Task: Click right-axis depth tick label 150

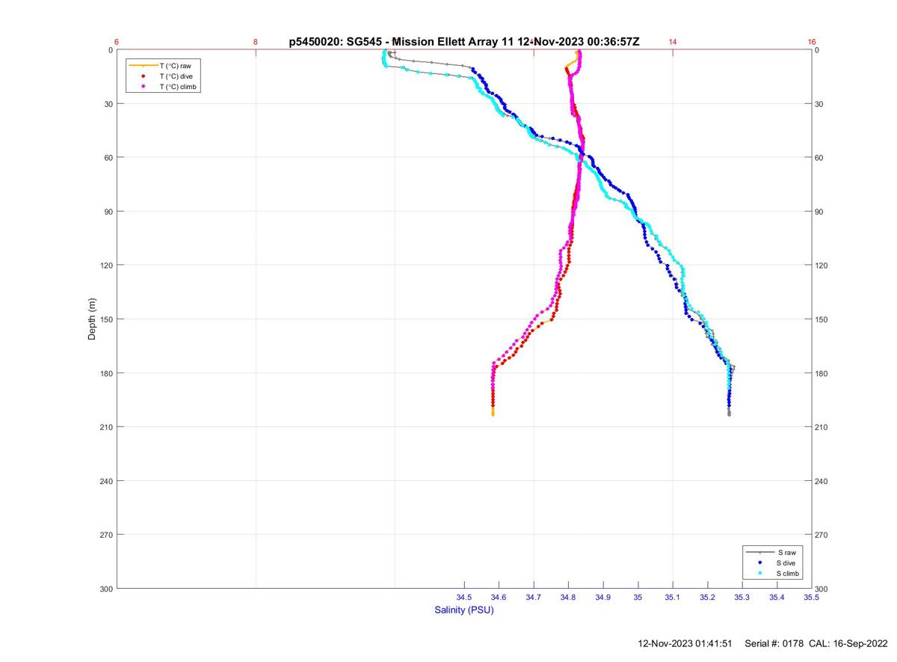Action: (x=823, y=319)
